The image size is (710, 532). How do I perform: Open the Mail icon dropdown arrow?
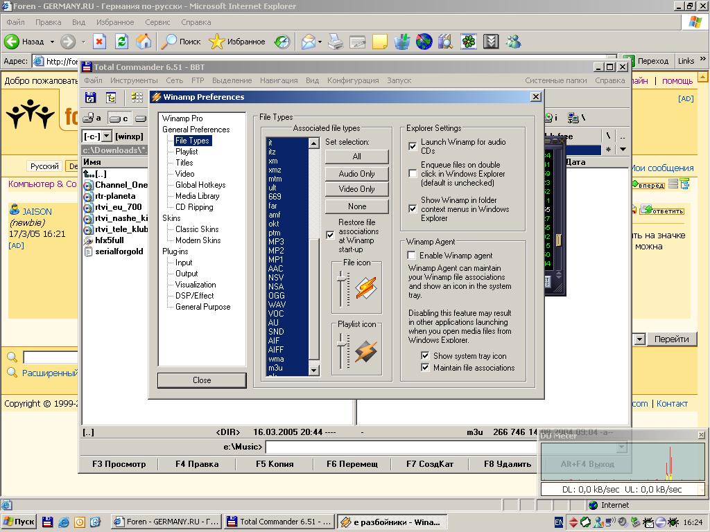pos(320,42)
